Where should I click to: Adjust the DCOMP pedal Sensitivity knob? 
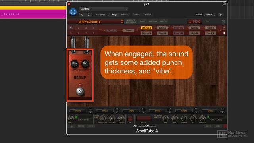coord(85,64)
